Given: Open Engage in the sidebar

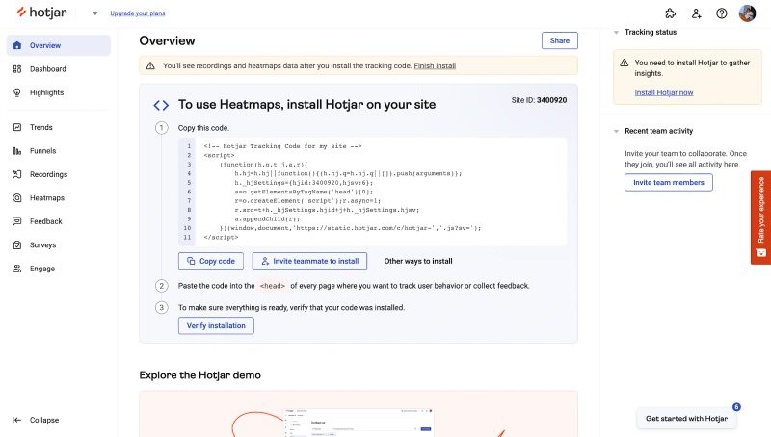Looking at the screenshot, I should [59, 269].
